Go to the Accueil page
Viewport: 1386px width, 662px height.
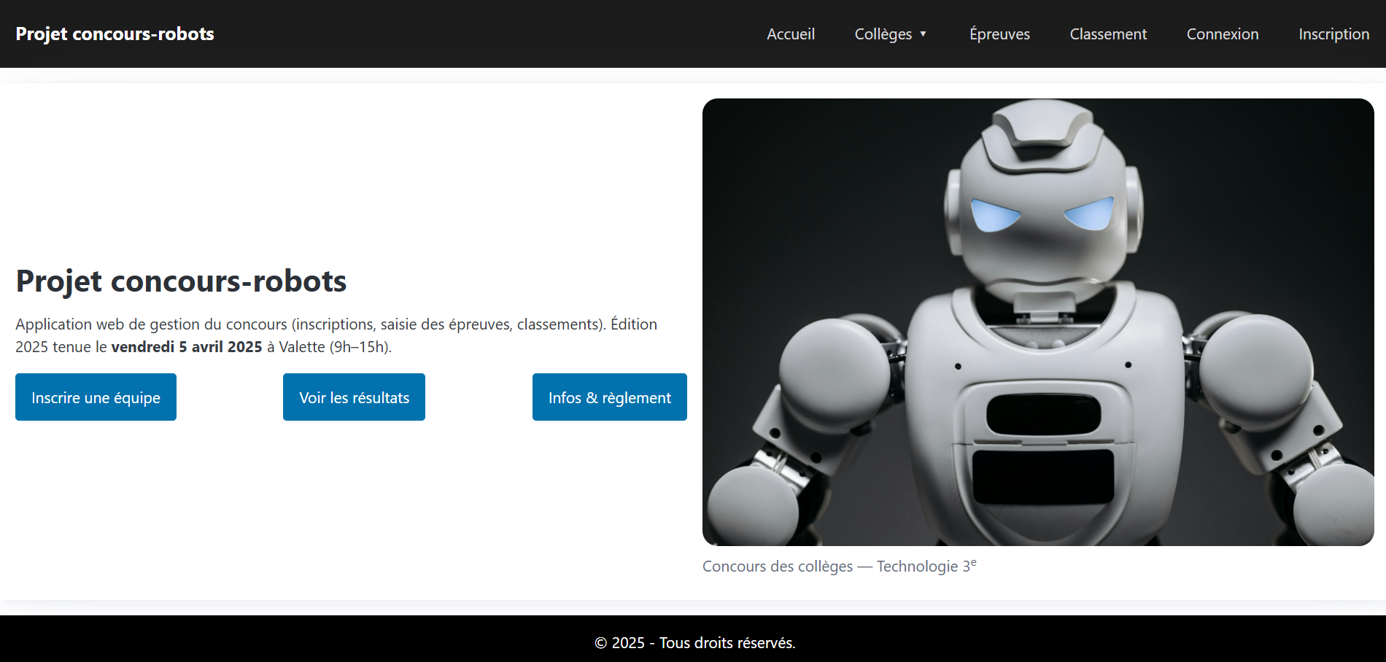click(791, 34)
